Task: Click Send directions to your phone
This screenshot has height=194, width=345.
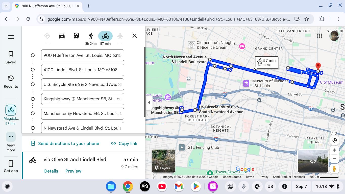Action: click(65, 143)
